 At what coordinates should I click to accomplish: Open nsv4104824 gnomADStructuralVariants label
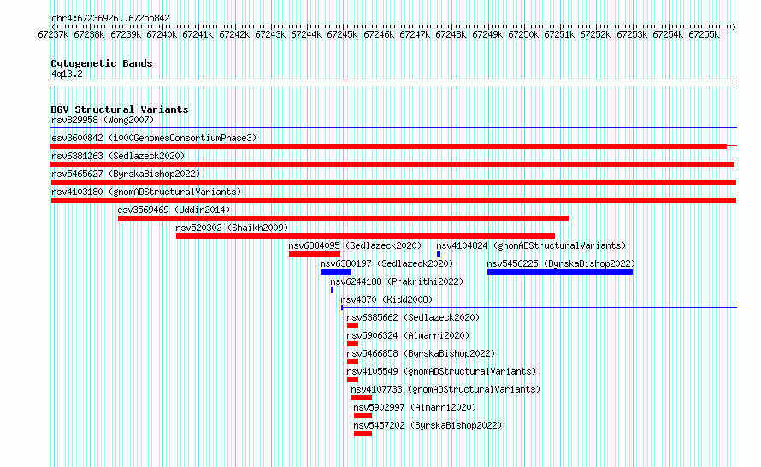click(x=531, y=245)
